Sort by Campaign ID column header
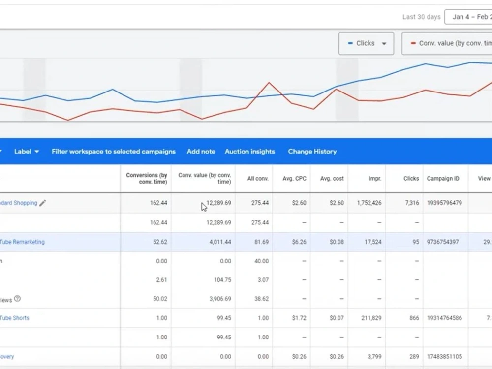The width and height of the screenshot is (492, 369). [x=443, y=179]
